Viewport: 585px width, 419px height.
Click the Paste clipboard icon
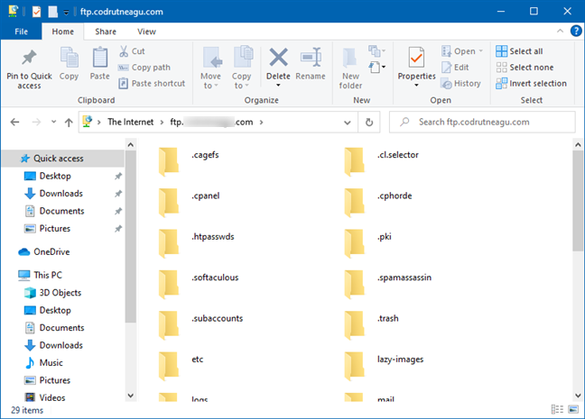click(x=100, y=58)
